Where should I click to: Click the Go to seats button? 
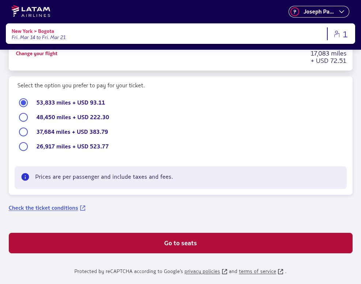181,243
